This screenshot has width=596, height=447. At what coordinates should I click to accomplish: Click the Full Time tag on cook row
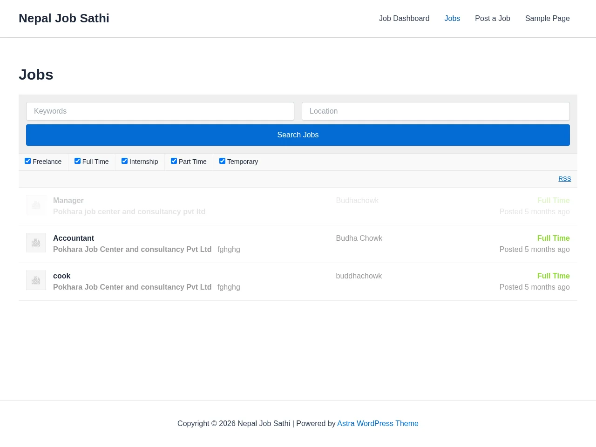[x=553, y=276]
